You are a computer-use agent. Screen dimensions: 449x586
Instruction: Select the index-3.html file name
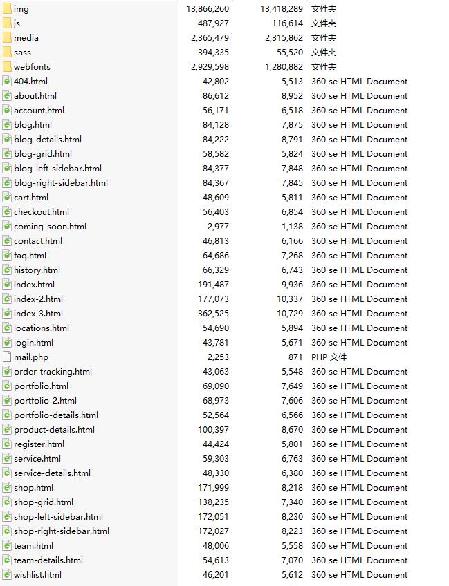click(38, 314)
